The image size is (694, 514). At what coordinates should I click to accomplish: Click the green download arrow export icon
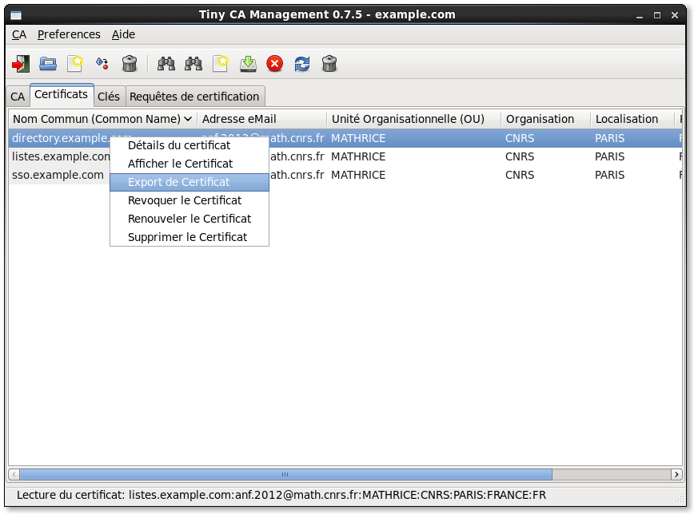coord(248,64)
